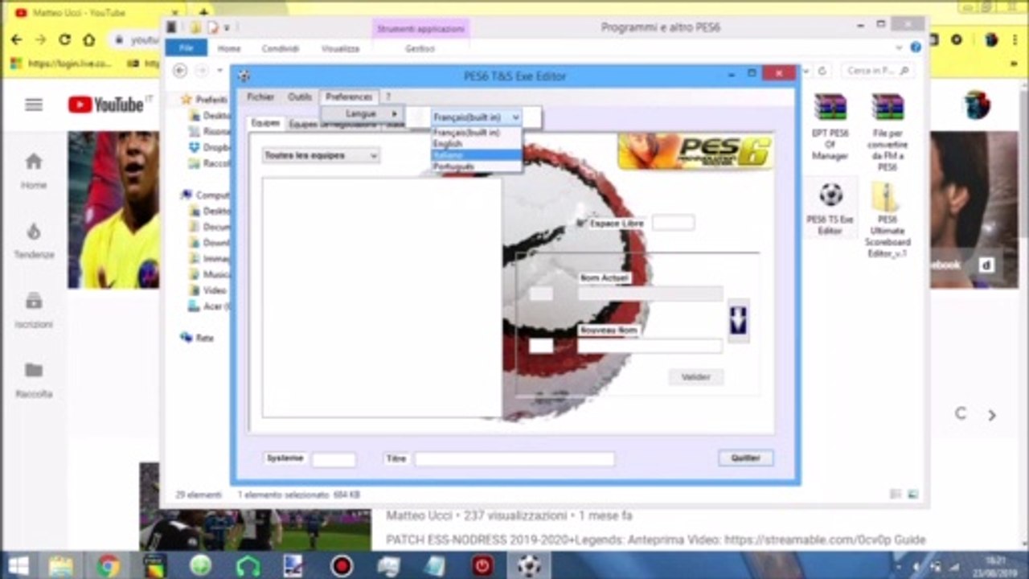Open the Outils menu
The image size is (1029, 579).
[x=300, y=96]
